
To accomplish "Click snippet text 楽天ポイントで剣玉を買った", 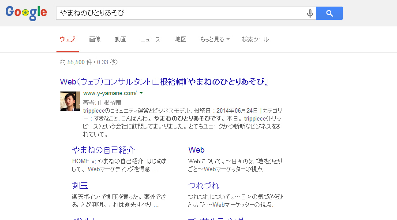I will pyautogui.click(x=119, y=201).
